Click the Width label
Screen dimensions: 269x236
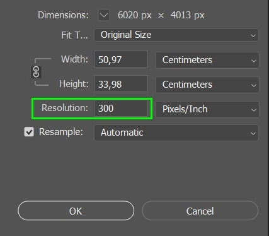(x=74, y=59)
